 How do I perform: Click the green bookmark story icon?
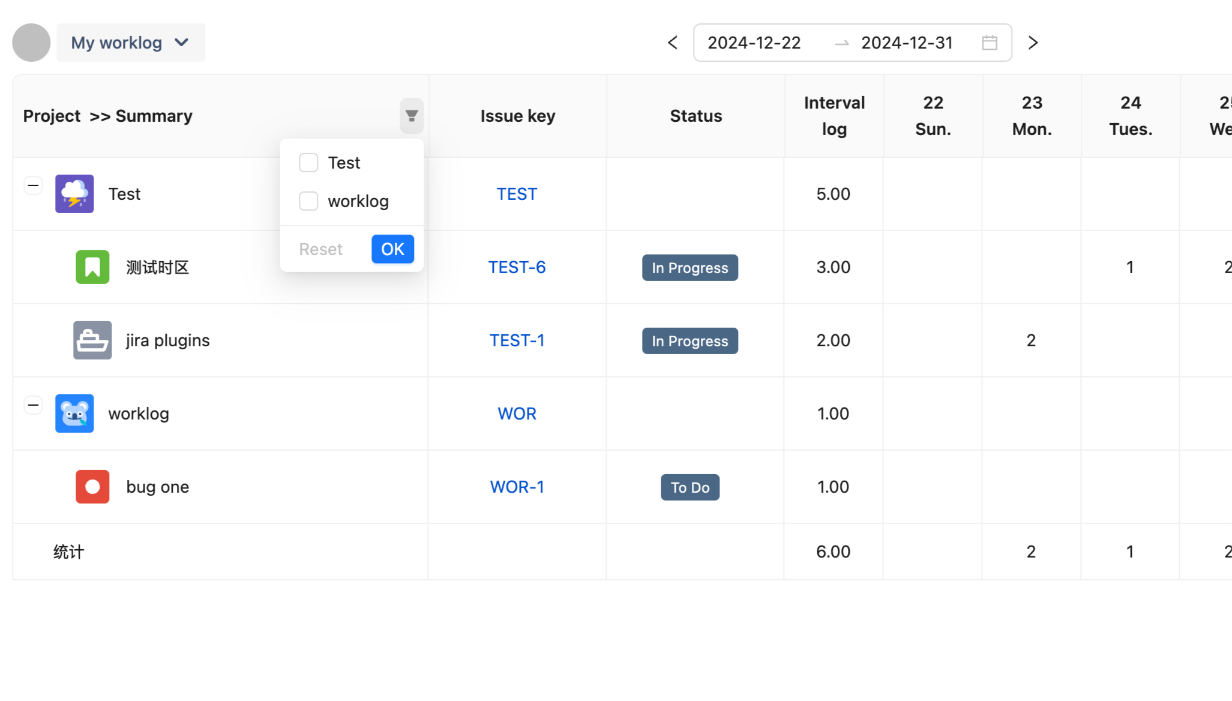(x=92, y=267)
